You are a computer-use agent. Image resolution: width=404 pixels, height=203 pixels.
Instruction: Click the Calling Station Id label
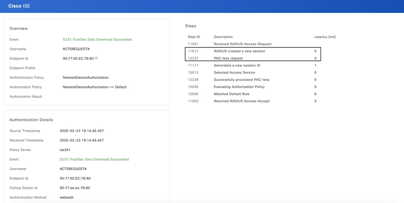[23, 188]
